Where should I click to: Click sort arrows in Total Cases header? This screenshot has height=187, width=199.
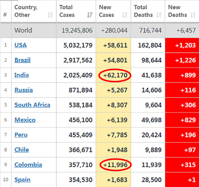click(90, 15)
